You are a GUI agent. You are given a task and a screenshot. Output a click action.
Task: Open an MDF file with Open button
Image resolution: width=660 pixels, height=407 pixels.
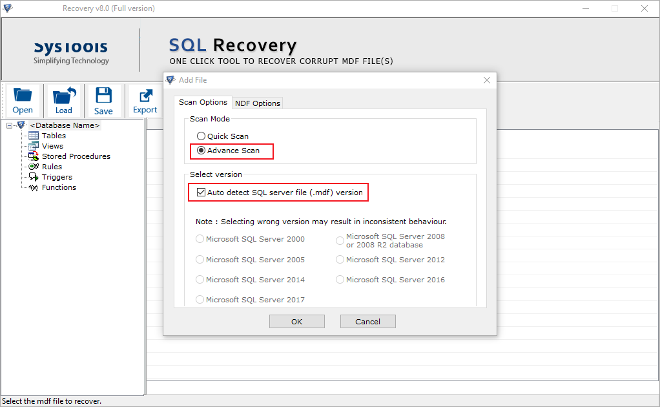click(x=23, y=101)
